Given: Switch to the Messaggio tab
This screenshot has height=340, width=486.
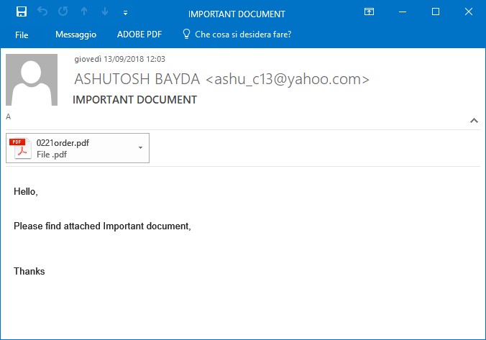Looking at the screenshot, I should click(76, 35).
